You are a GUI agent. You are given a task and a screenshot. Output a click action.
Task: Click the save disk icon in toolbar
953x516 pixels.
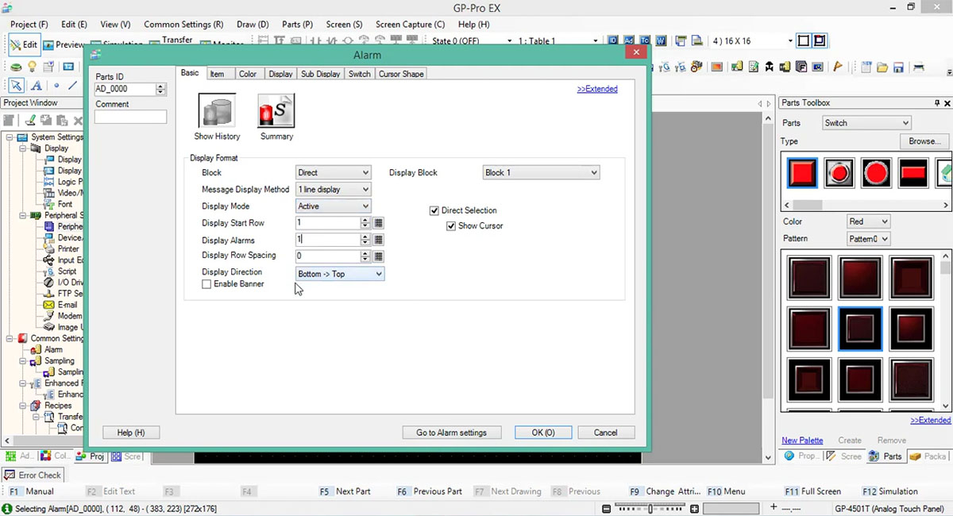point(897,67)
